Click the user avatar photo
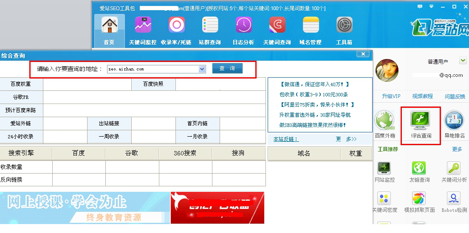The width and height of the screenshot is (469, 233). [387, 70]
